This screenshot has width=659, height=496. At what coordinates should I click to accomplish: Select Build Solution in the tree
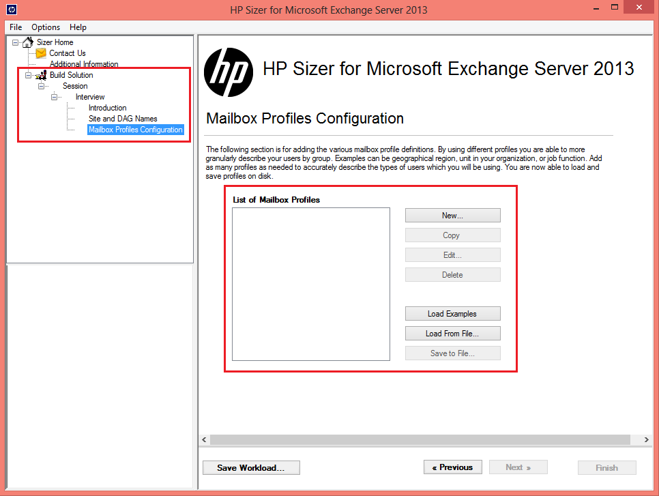[x=72, y=75]
